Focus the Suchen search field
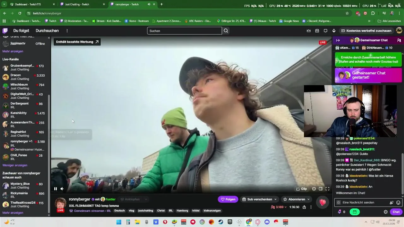Image resolution: width=404 pixels, height=227 pixels. [x=184, y=31]
